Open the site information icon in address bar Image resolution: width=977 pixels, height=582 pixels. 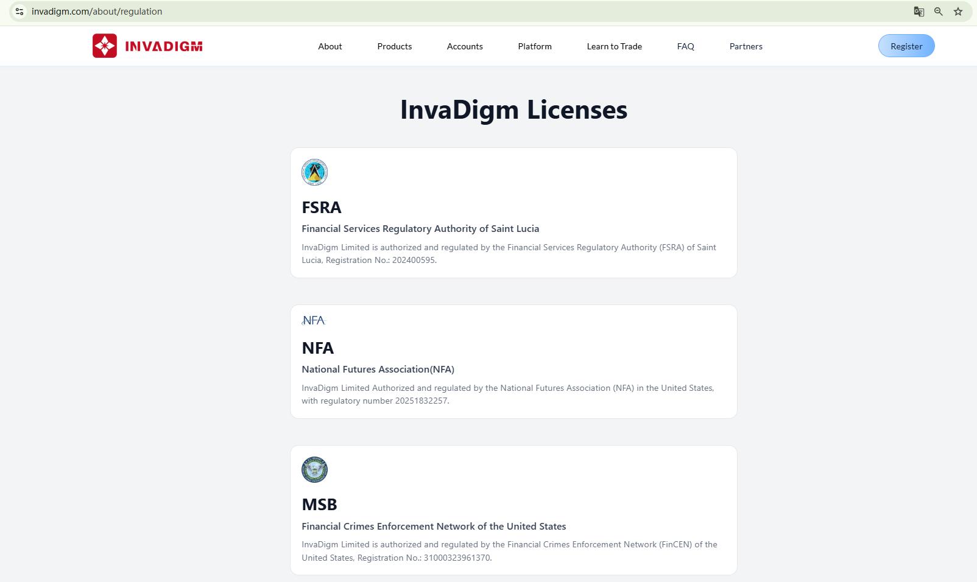point(19,12)
